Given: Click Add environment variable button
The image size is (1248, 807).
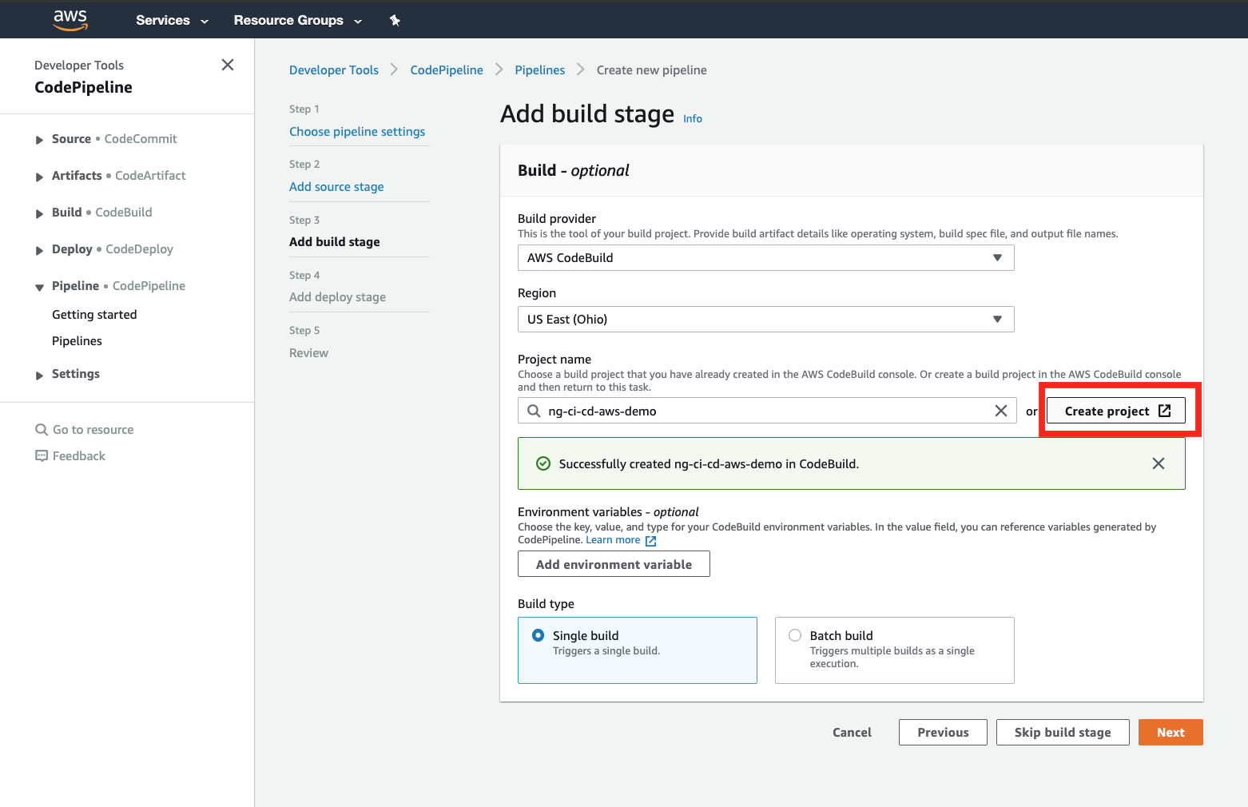Looking at the screenshot, I should [x=614, y=564].
